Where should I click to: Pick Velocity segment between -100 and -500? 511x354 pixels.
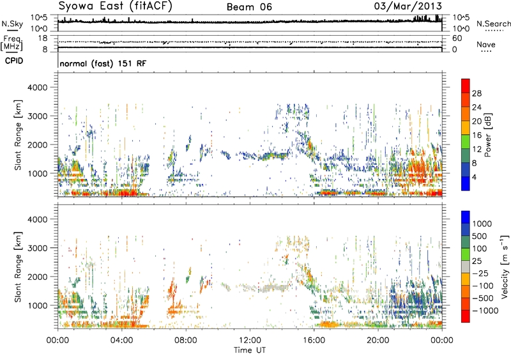click(466, 292)
